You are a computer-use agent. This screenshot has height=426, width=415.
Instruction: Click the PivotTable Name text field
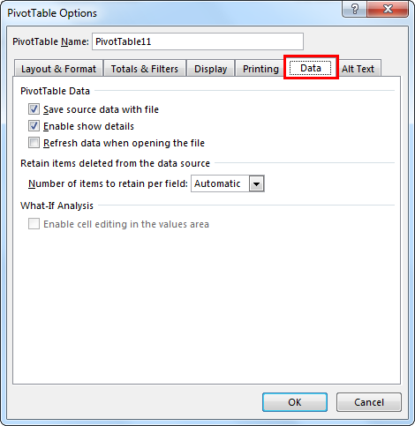198,41
